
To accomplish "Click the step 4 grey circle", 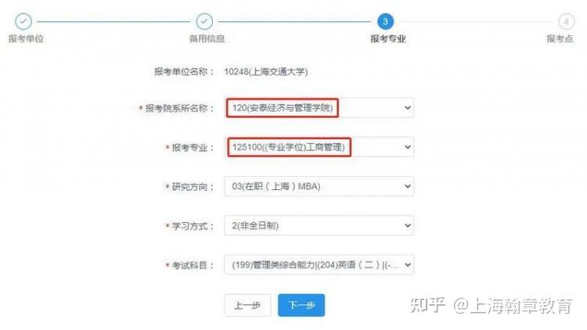I will (x=567, y=21).
